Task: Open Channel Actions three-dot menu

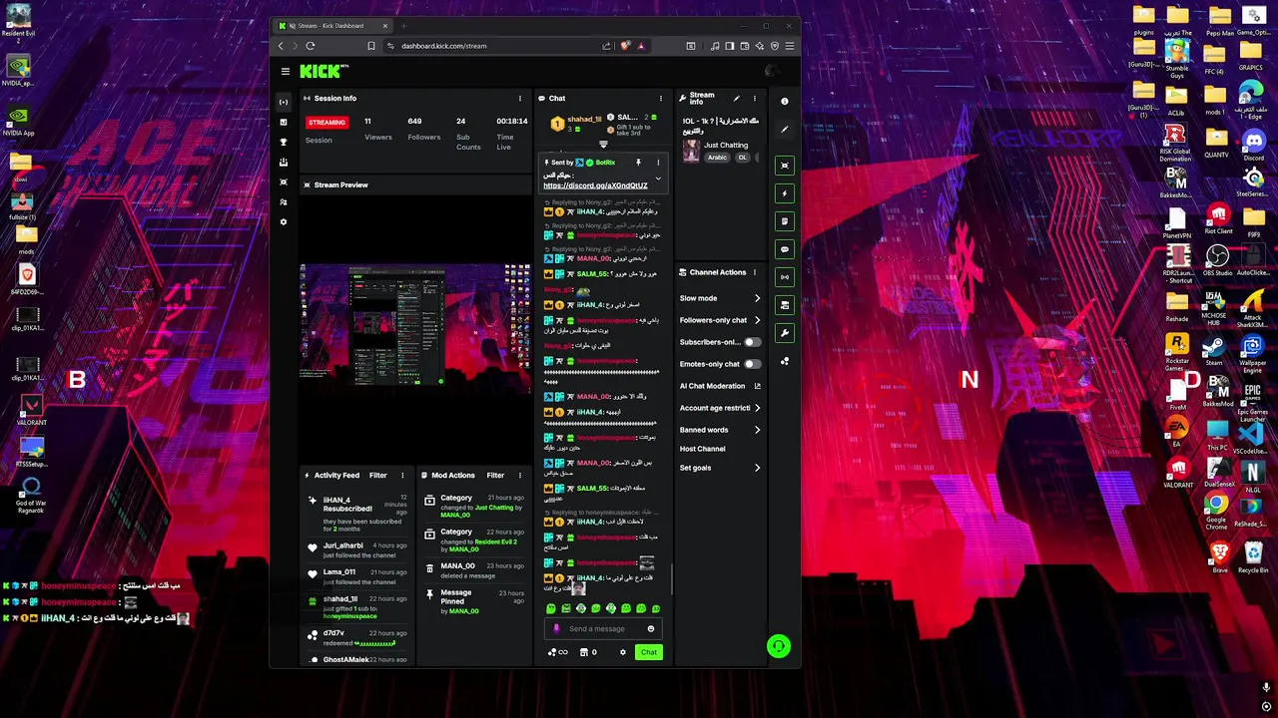Action: coord(755,272)
